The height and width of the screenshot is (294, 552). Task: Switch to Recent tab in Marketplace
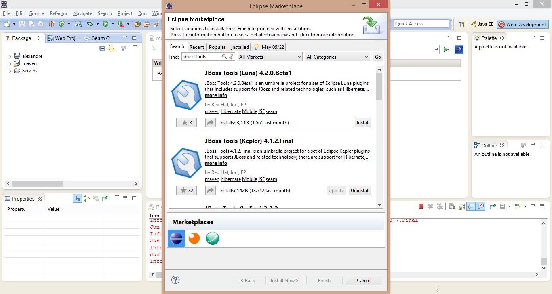pyautogui.click(x=197, y=47)
